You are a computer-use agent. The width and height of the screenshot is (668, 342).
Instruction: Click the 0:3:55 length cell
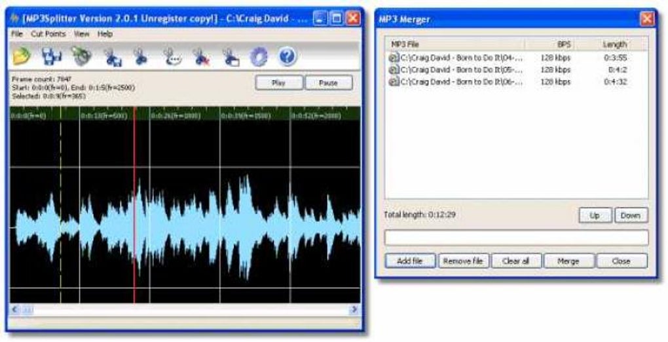[616, 58]
